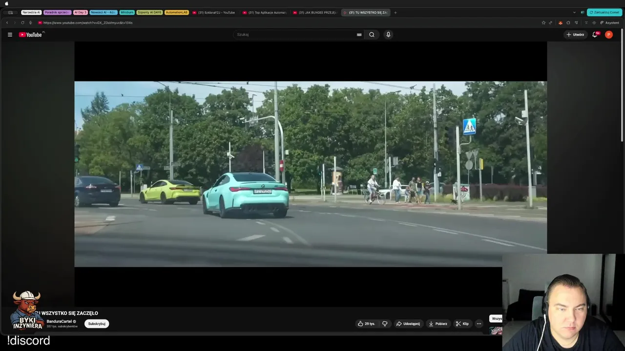Switch to the Top Aplikacje Automatyzacji tab
This screenshot has height=351, width=625.
click(x=265, y=12)
